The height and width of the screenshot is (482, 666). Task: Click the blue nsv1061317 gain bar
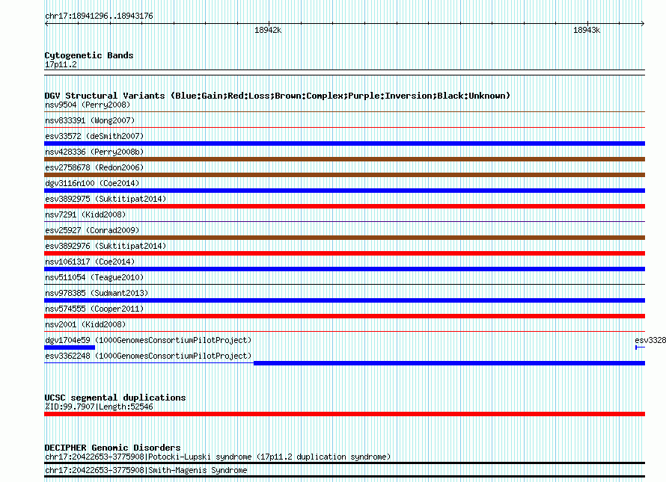click(344, 269)
